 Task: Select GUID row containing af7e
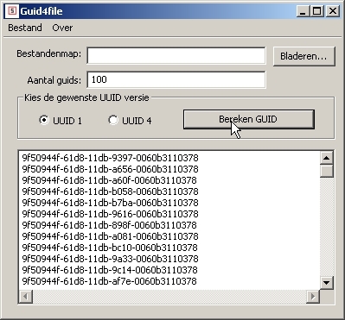pyautogui.click(x=110, y=281)
